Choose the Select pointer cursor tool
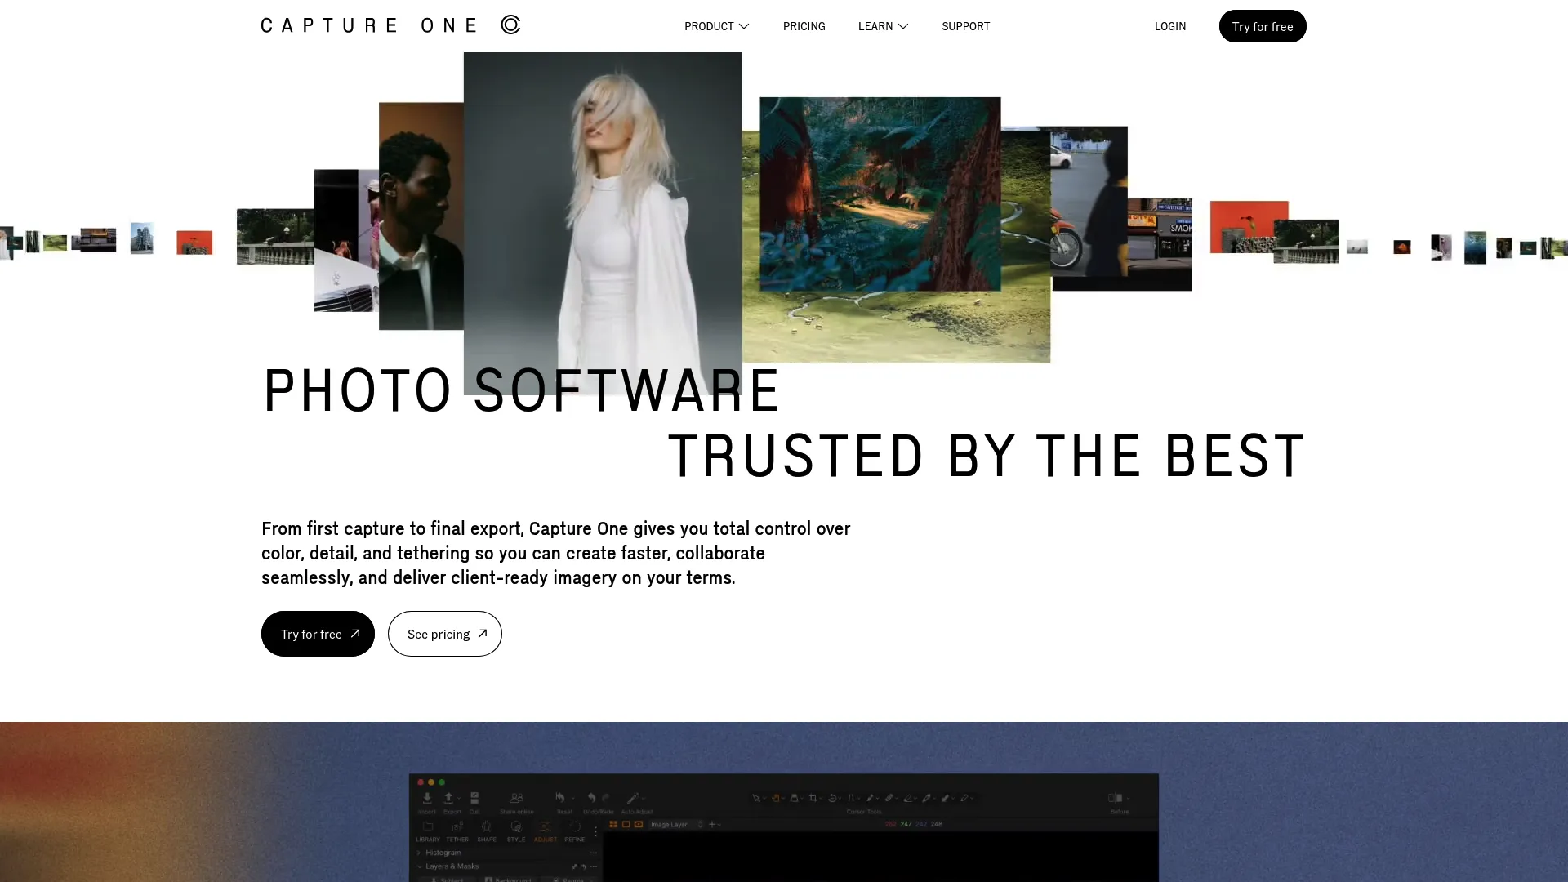This screenshot has width=1568, height=882. [757, 798]
